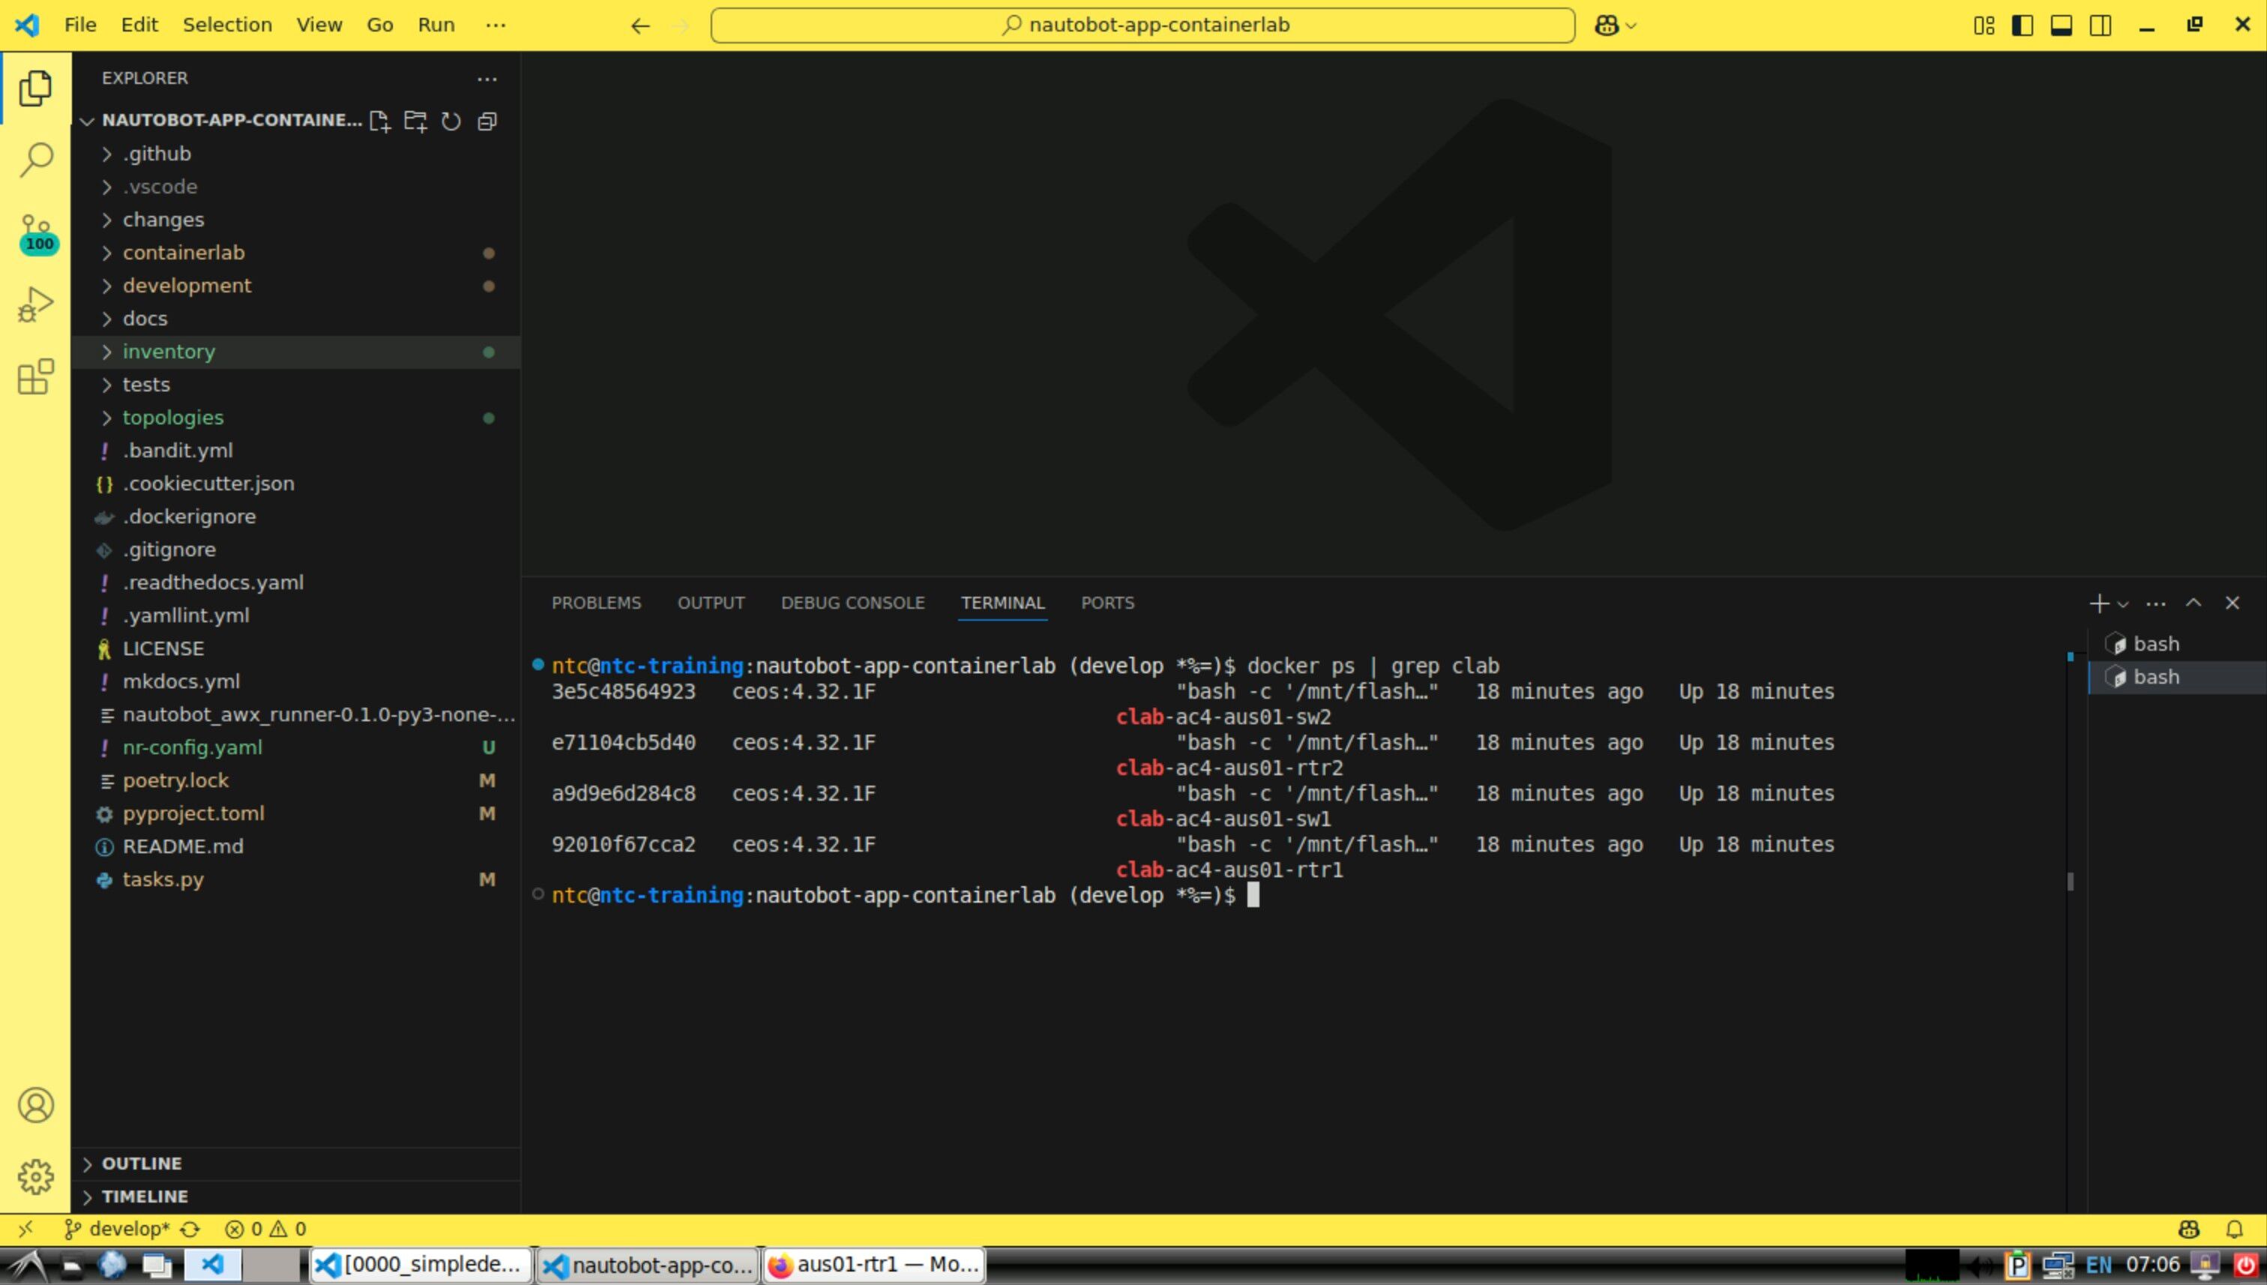Screen dimensions: 2267x1285
Task: Open the Run and Debug view
Action: [35, 304]
